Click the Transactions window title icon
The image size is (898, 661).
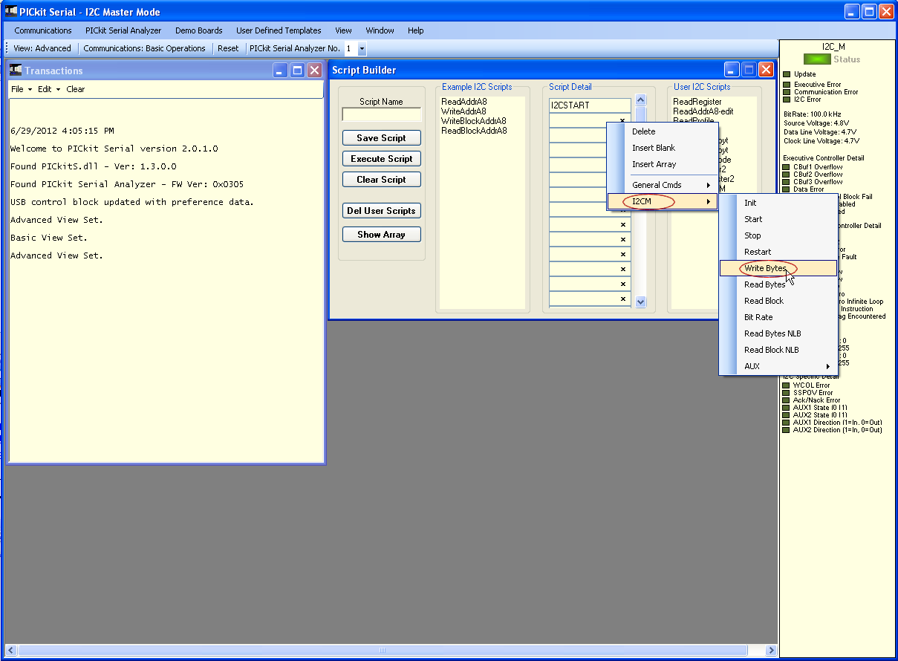(16, 70)
